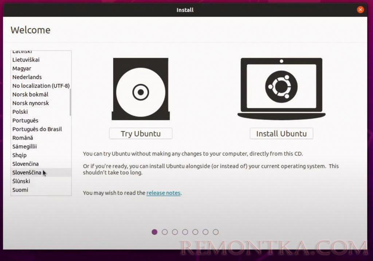Select No localization (UTF-8) entry
The image size is (373, 261).
point(41,86)
